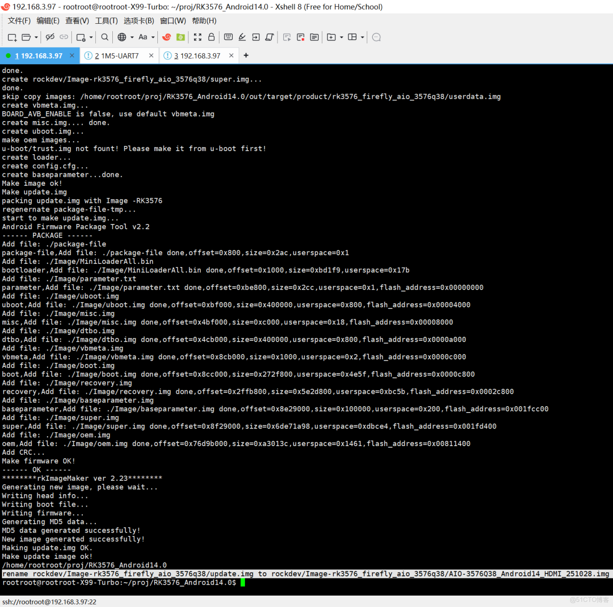Open the 编辑(E) menu

click(x=48, y=21)
